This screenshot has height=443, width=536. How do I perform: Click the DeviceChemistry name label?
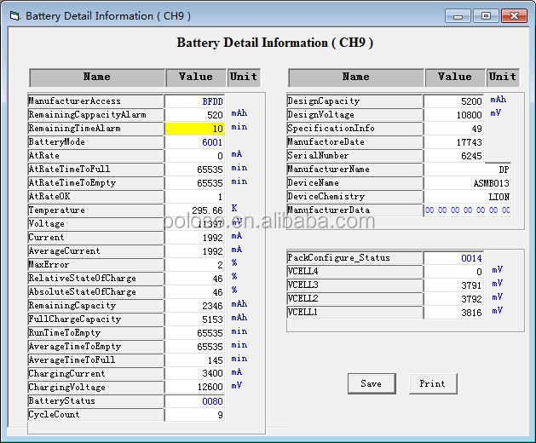tap(354, 197)
